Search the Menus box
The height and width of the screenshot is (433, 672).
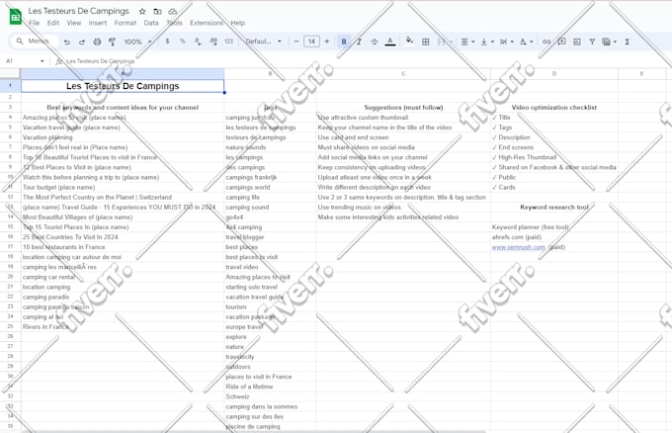click(34, 42)
